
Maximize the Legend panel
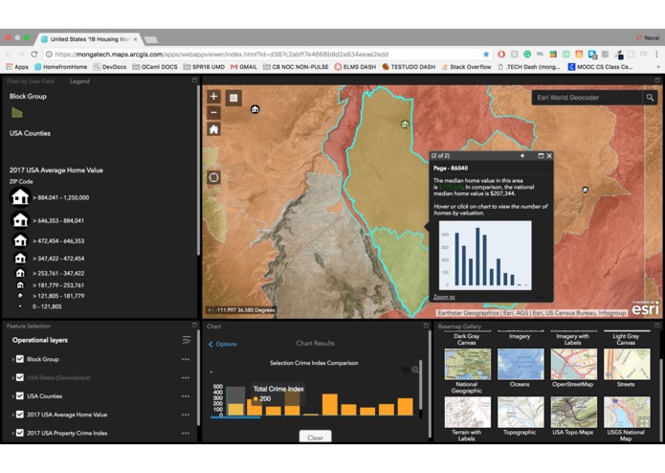pyautogui.click(x=194, y=80)
